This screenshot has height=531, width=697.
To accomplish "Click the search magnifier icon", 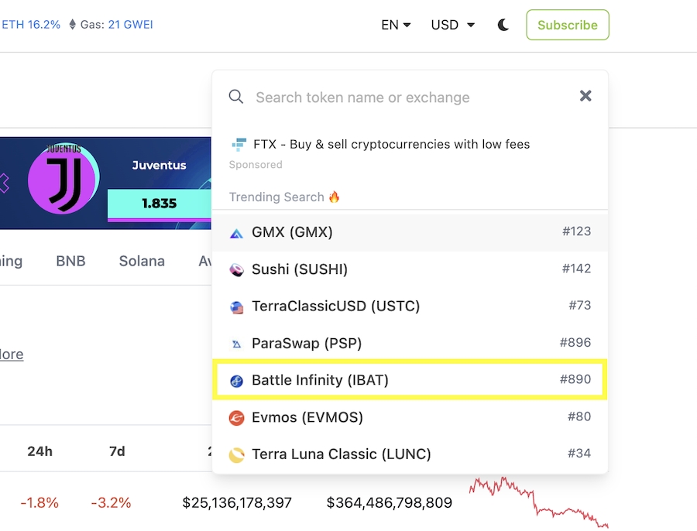I will point(236,97).
